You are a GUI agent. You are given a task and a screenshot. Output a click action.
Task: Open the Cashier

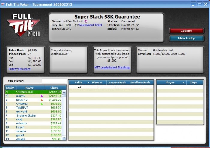click(187, 31)
